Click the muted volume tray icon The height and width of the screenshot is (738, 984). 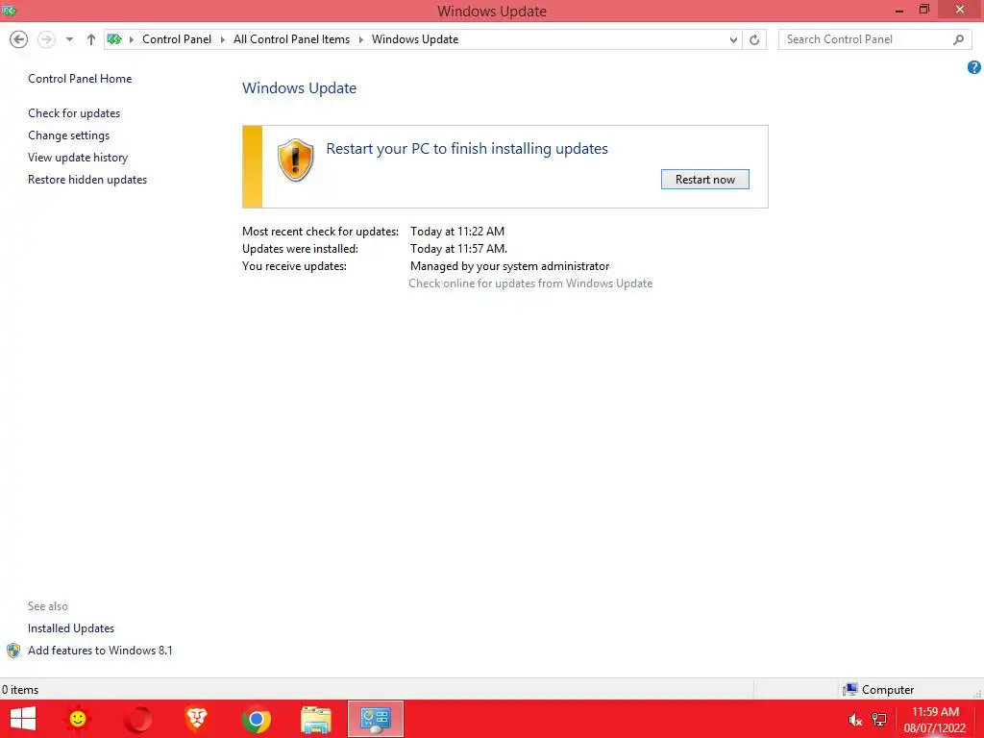tap(855, 720)
